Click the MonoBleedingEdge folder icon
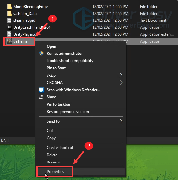Screen dimensions: 178x180 click(9, 6)
